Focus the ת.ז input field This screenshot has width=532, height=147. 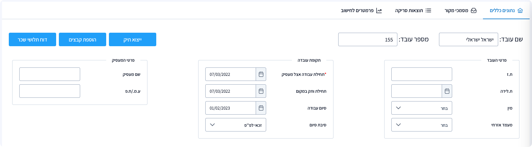pyautogui.click(x=422, y=74)
